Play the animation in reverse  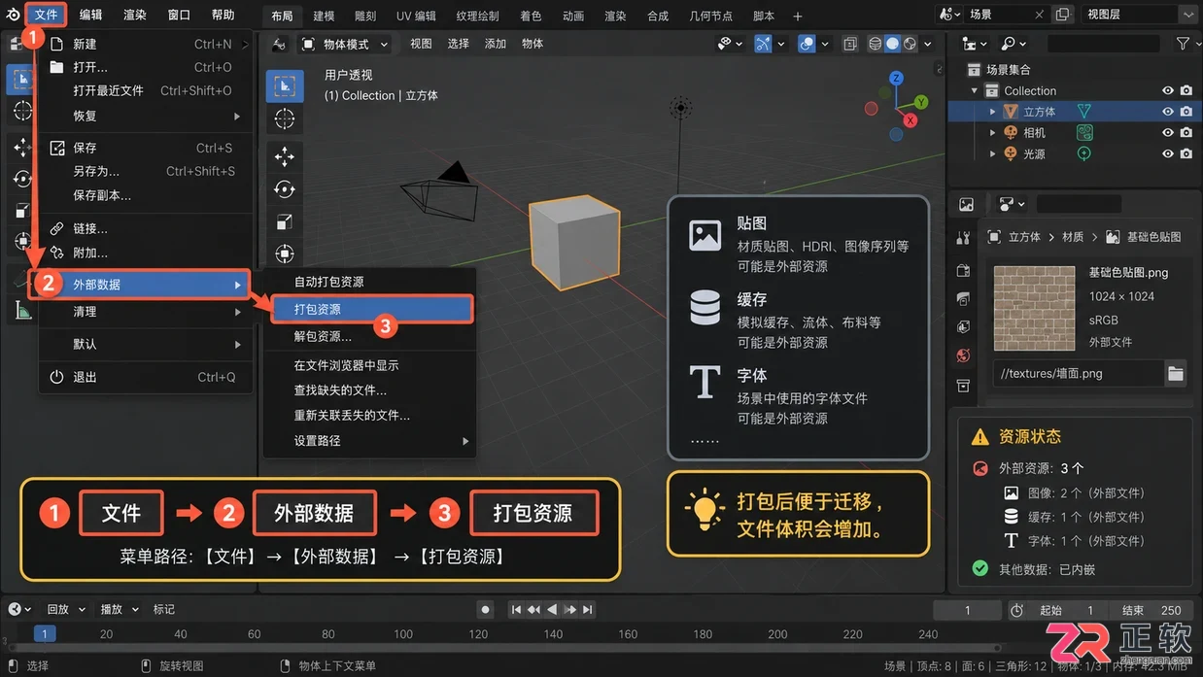(552, 610)
